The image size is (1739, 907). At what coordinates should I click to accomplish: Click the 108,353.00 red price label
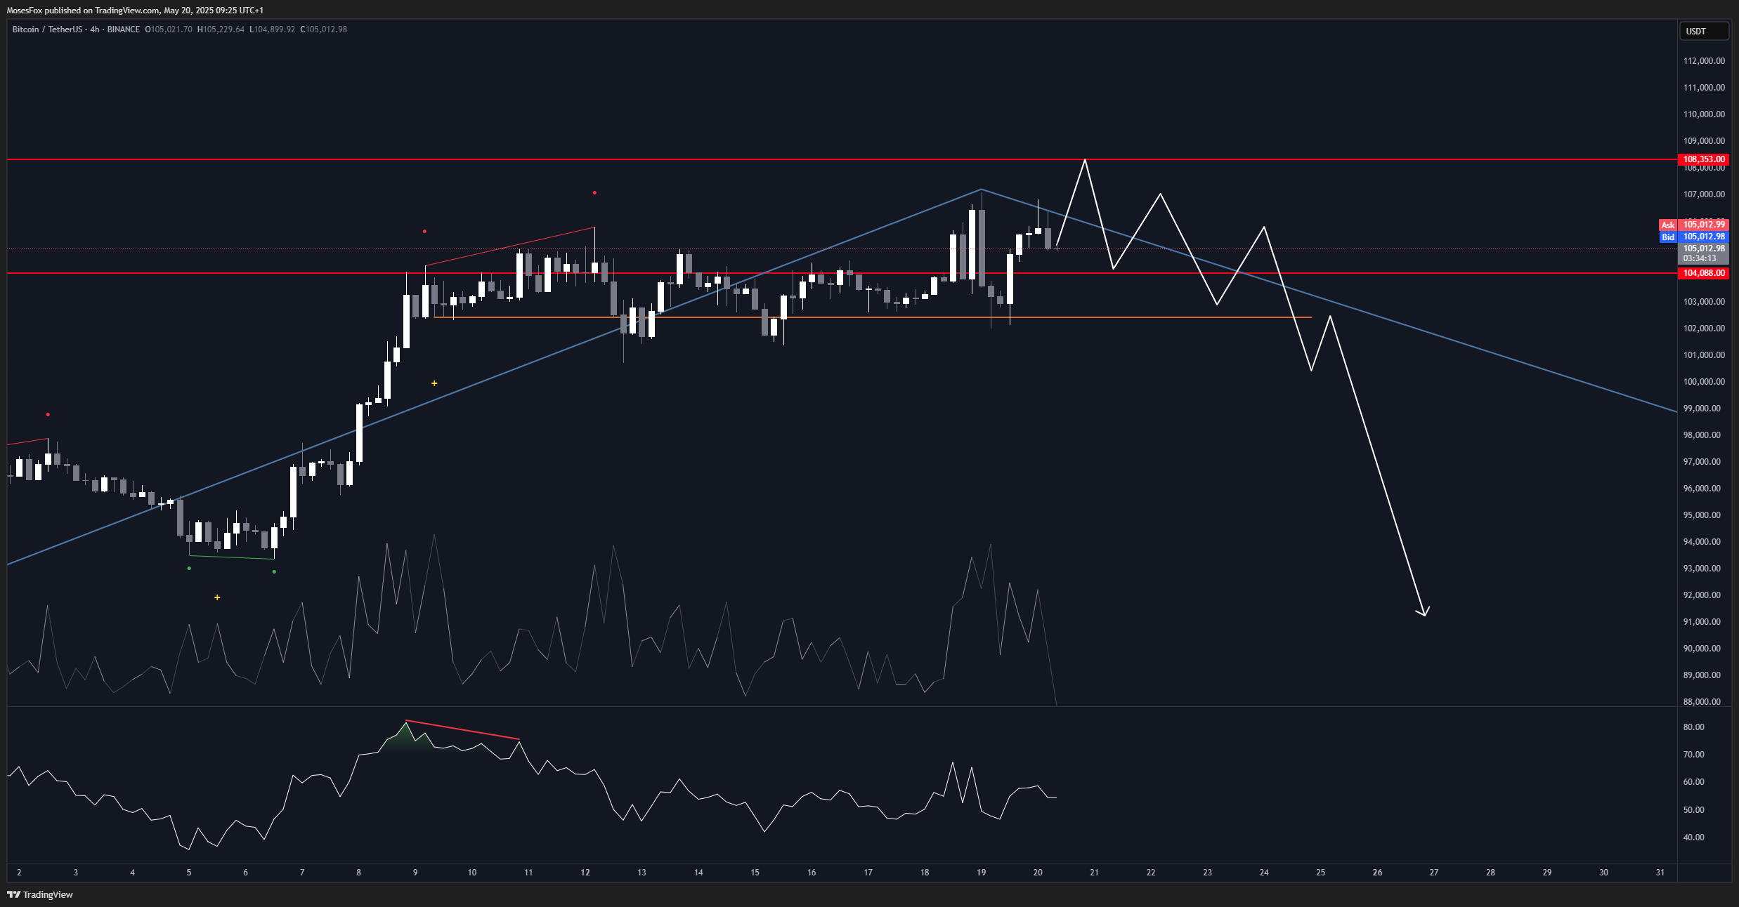(x=1703, y=159)
